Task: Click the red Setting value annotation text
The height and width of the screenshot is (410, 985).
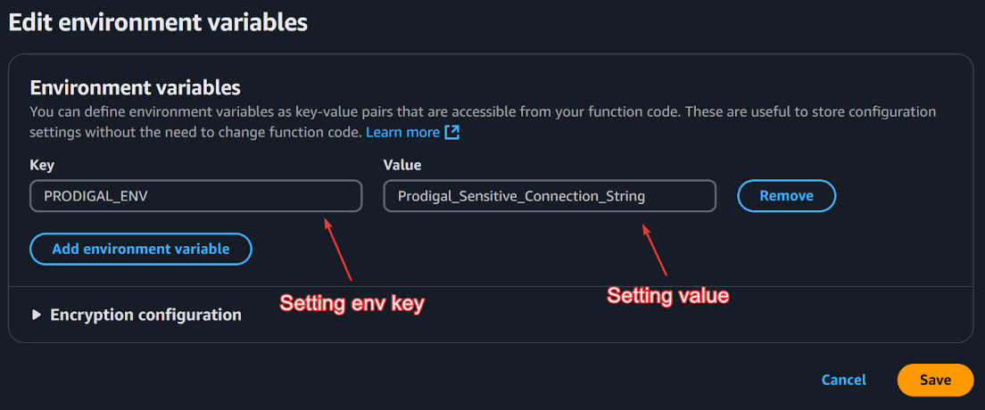Action: (668, 296)
